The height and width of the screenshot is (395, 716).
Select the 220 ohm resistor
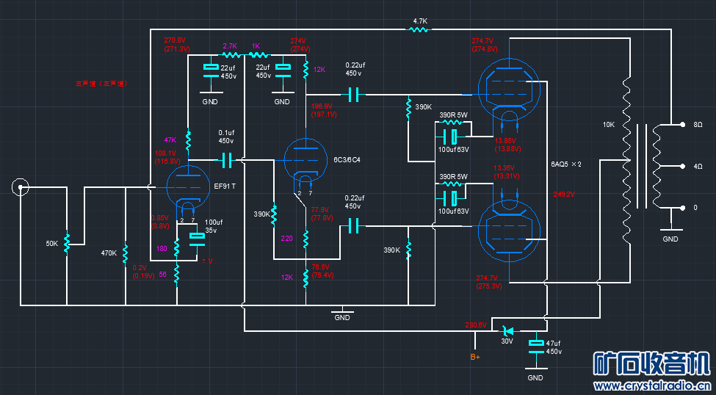tap(306, 238)
